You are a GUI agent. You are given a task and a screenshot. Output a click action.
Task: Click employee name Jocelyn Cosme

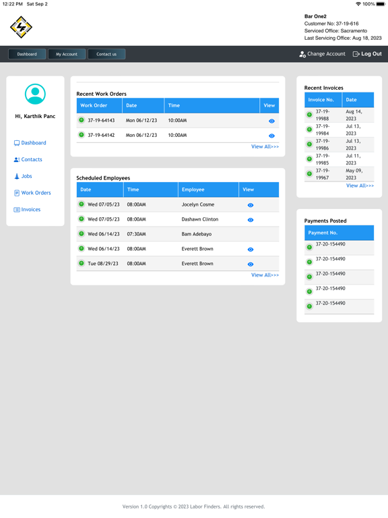pyautogui.click(x=198, y=205)
